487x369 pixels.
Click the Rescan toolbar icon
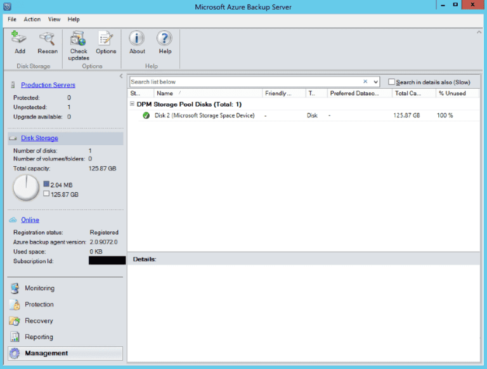(47, 38)
